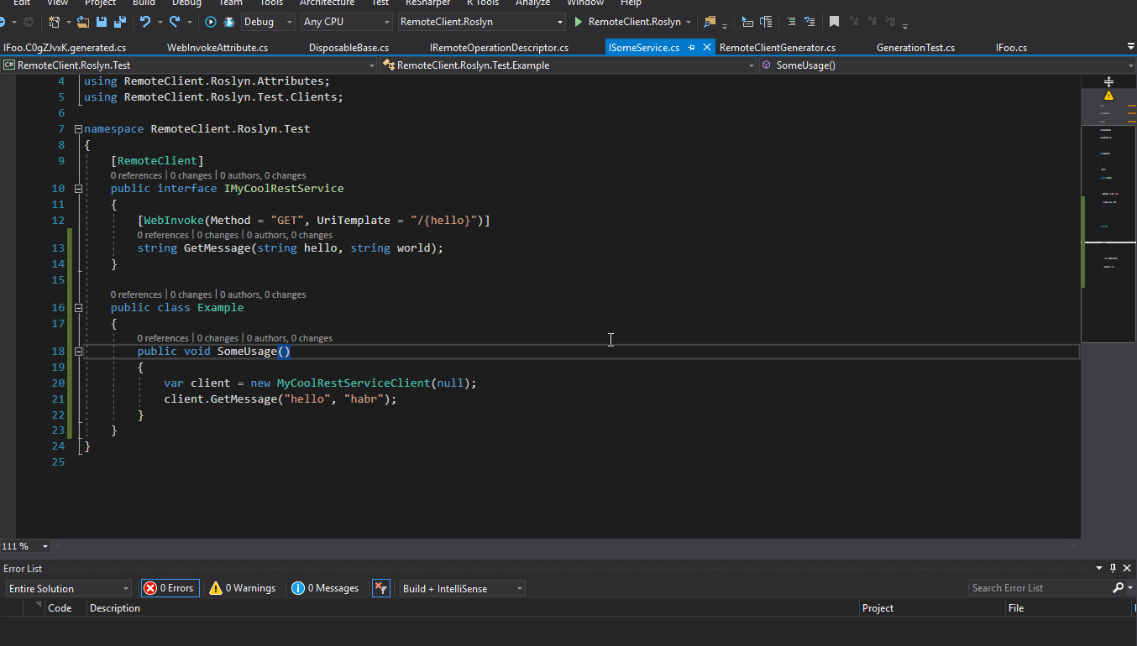Screen dimensions: 1137x646
Task: Toggle the 0 Messages filter
Action: pyautogui.click(x=325, y=588)
